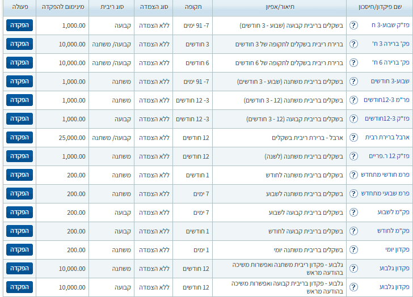Viewport: 413px width, 297px height.
Task: Open the פק"מ לשבוע link
Action: click(394, 212)
